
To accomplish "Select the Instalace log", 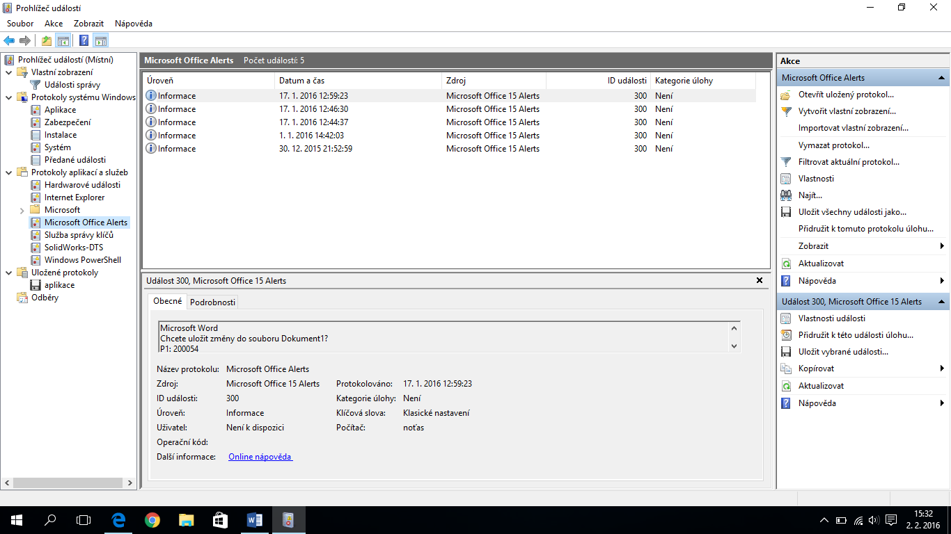I will tap(60, 135).
